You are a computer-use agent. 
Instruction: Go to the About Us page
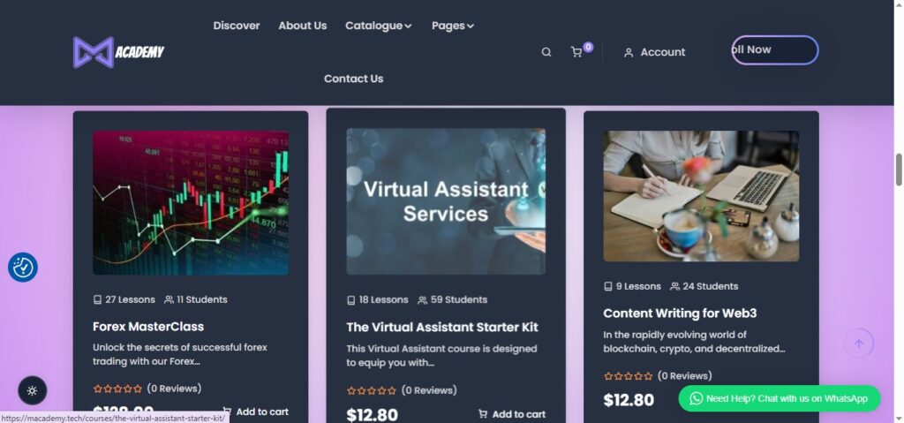[302, 26]
